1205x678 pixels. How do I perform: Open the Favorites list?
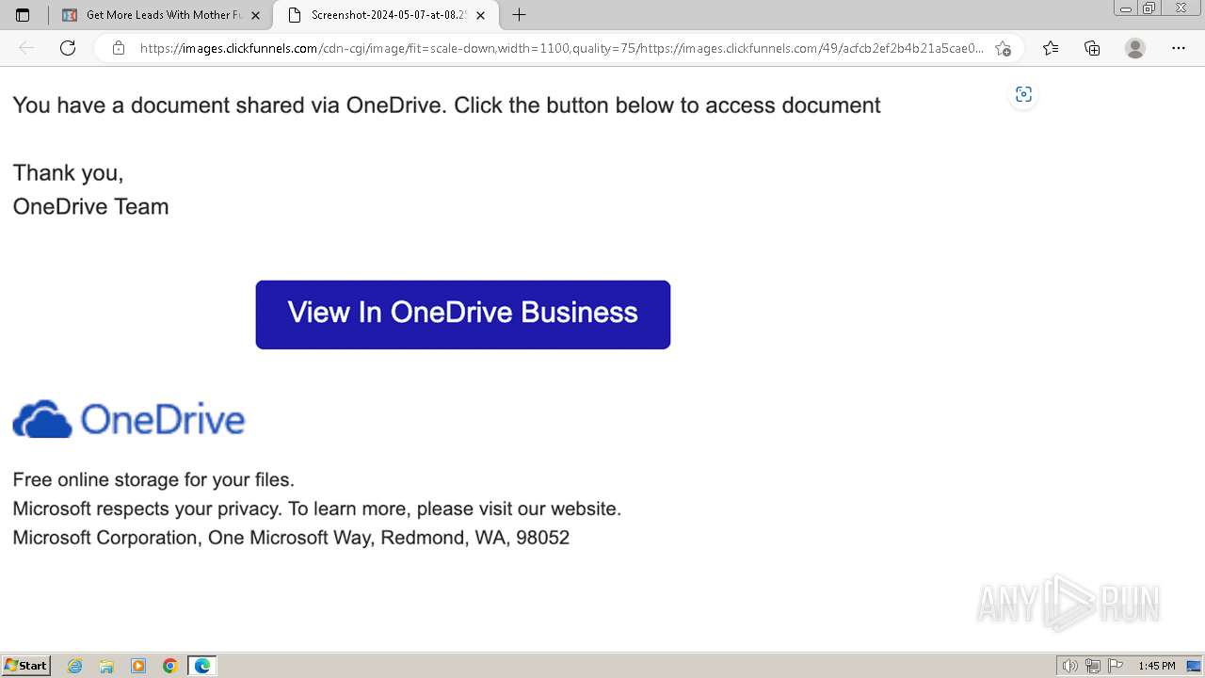tap(1051, 48)
